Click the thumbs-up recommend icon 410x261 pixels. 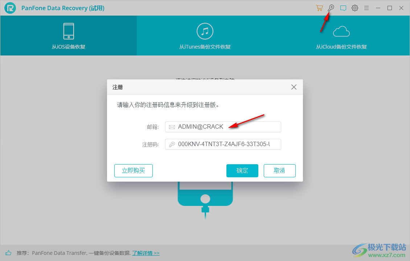click(8, 253)
